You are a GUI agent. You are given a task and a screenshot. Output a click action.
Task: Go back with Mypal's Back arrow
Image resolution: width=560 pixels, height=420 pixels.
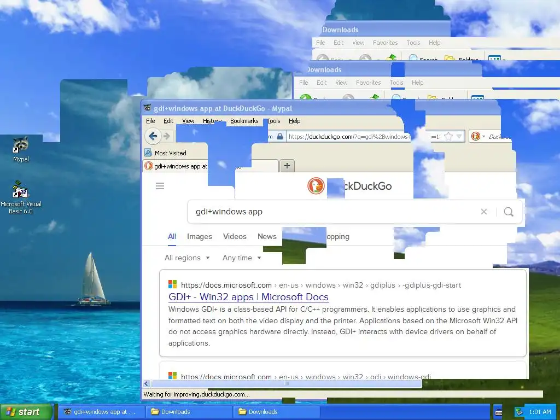153,136
